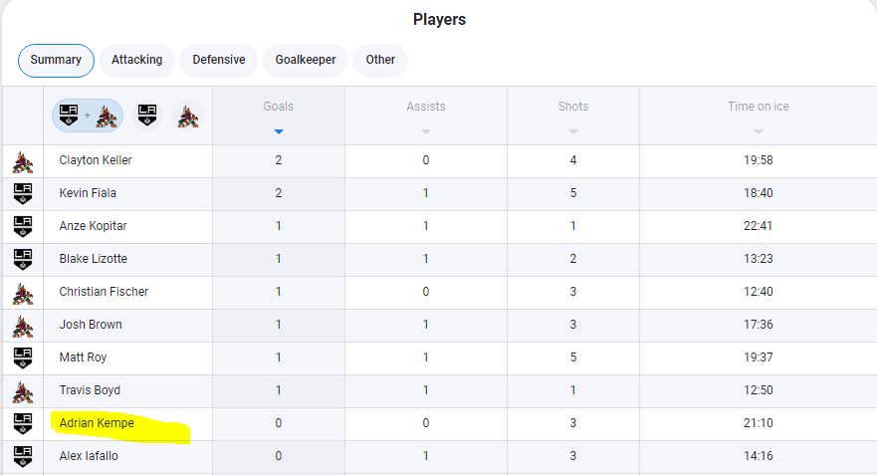877x476 pixels.
Task: Click Anze Kopitar's Kings team logo
Action: click(22, 226)
